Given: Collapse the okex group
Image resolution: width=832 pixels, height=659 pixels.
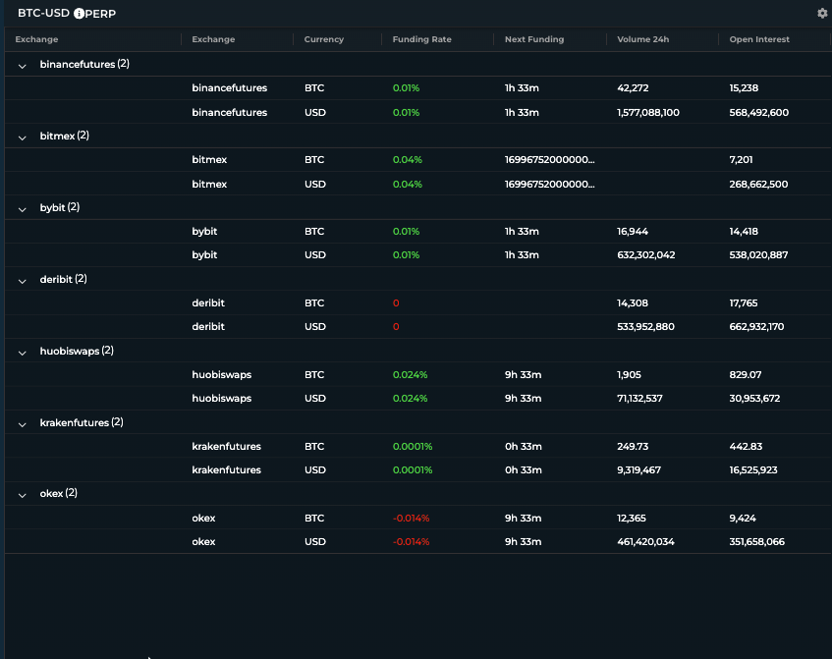Looking at the screenshot, I should 23,495.
